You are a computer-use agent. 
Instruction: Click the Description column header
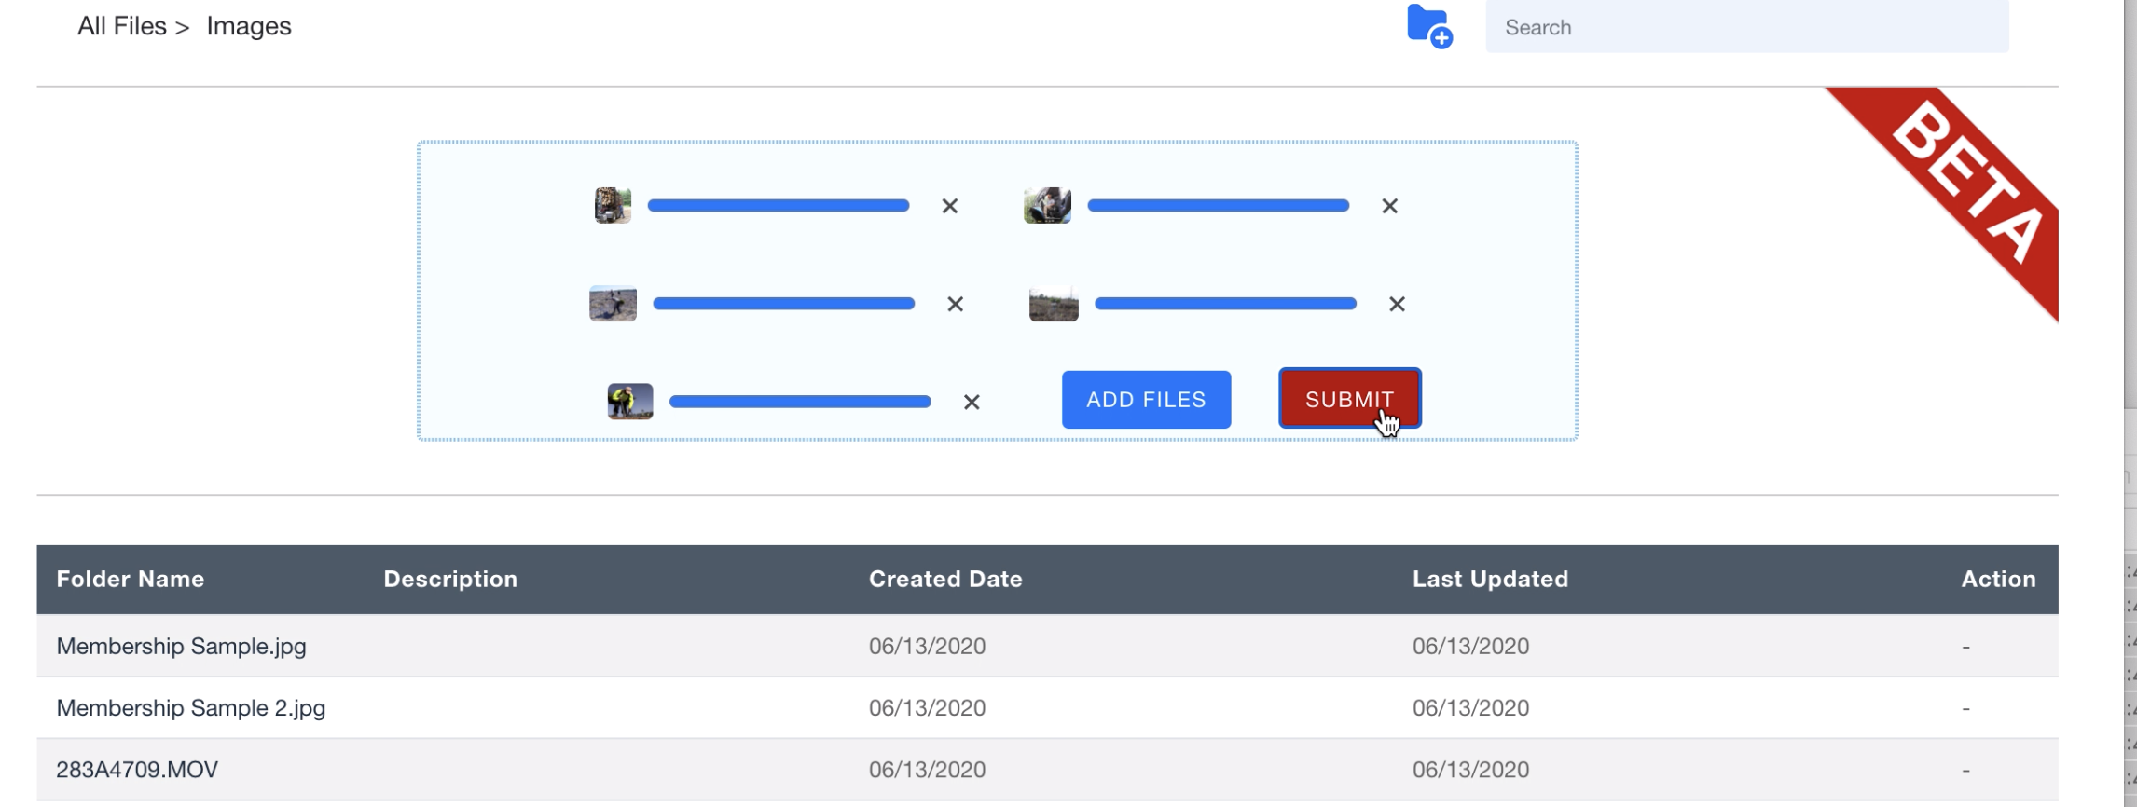pyautogui.click(x=450, y=580)
